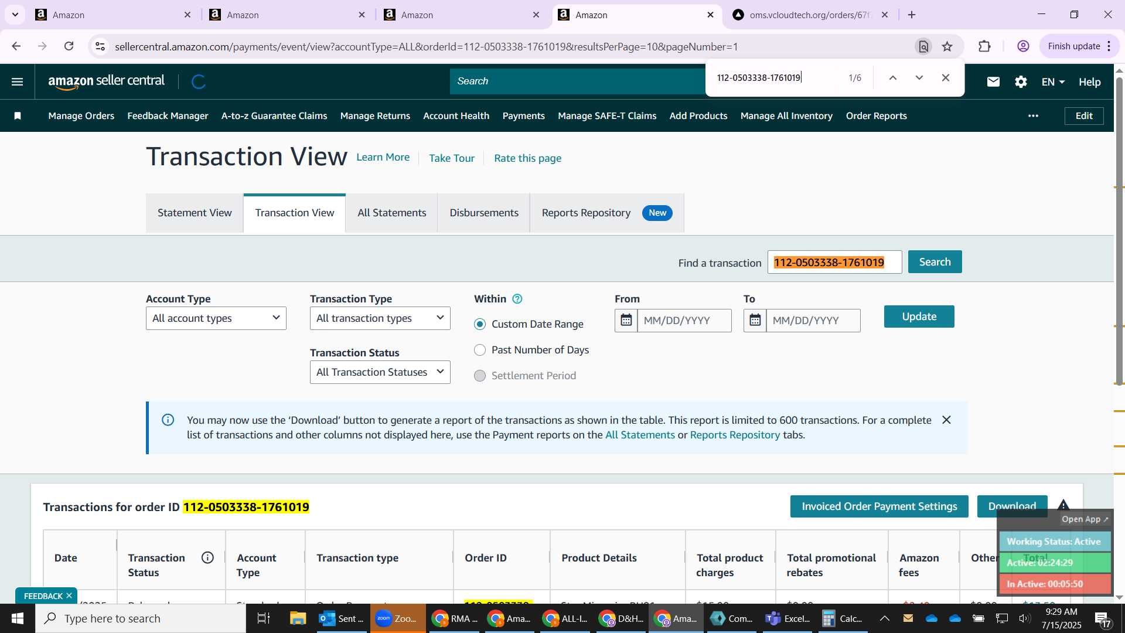This screenshot has height=633, width=1125.
Task: Open the Zoom app in taskbar
Action: 397,618
